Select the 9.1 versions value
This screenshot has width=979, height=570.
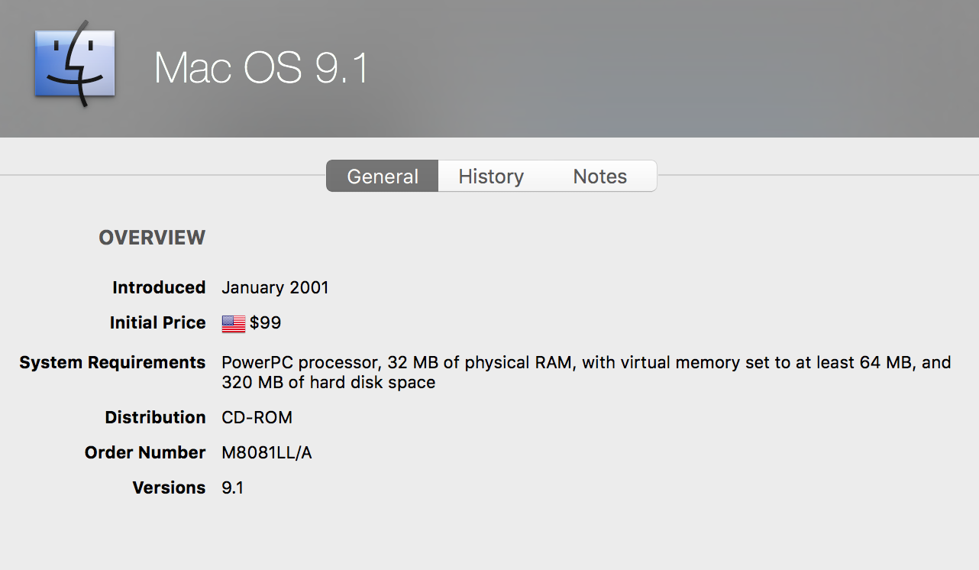232,488
